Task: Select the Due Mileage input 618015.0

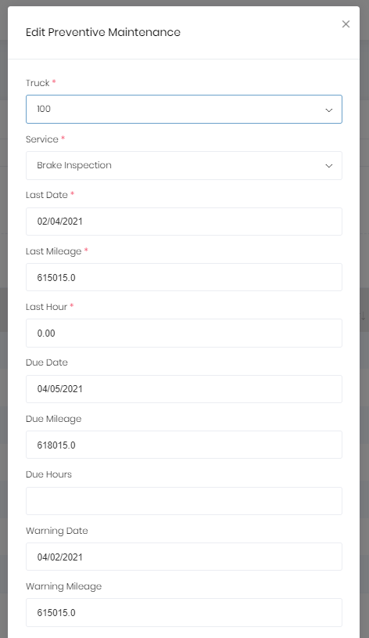Action: click(x=184, y=445)
